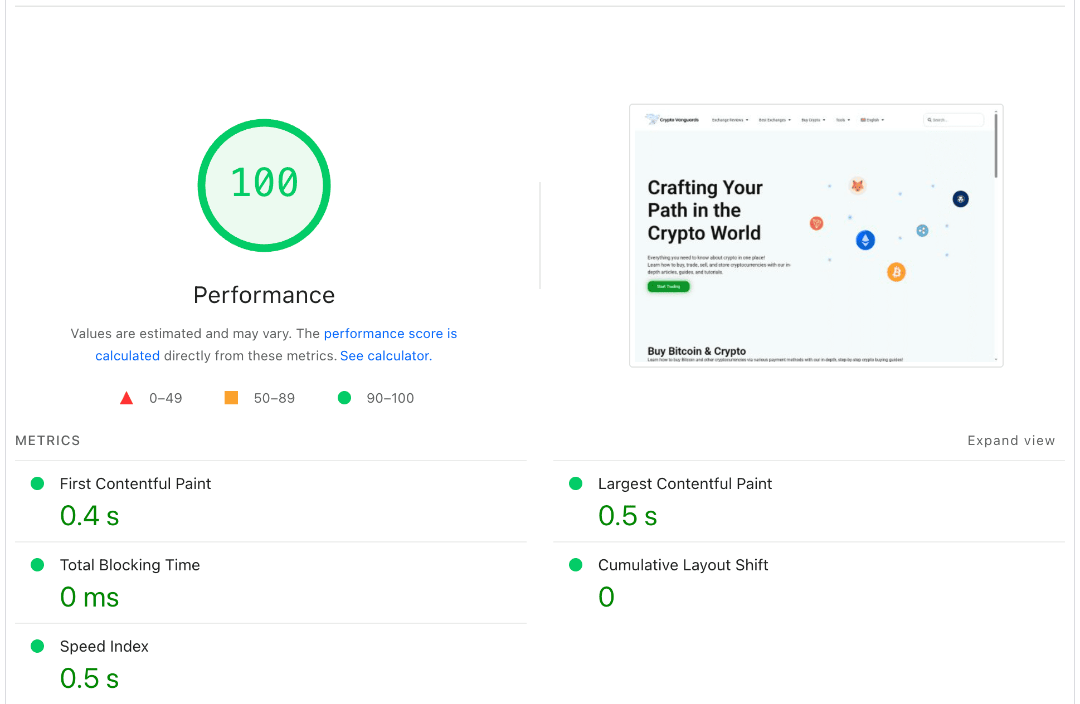Click the red triangle 0–49 legend icon

point(127,398)
